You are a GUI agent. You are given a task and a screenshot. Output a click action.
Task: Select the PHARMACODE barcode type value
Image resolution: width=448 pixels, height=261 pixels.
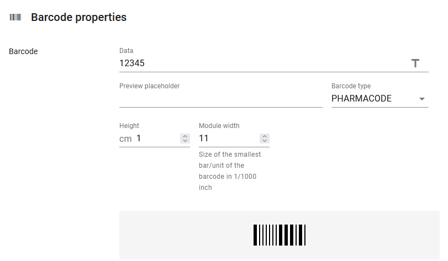[x=361, y=98]
